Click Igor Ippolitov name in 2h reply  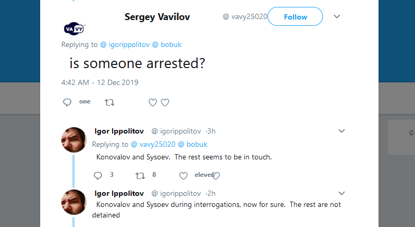[119, 193]
